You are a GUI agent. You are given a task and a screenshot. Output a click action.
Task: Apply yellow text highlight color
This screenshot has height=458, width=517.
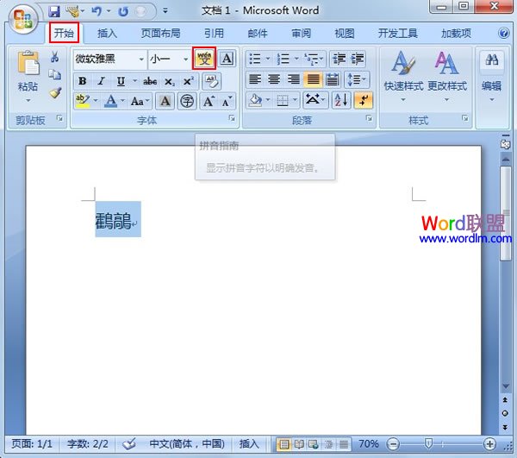pos(83,101)
